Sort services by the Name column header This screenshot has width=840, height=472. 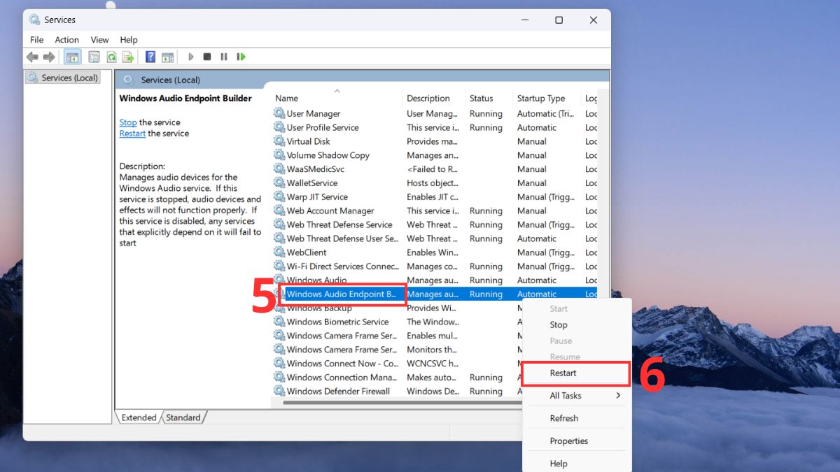pos(287,99)
